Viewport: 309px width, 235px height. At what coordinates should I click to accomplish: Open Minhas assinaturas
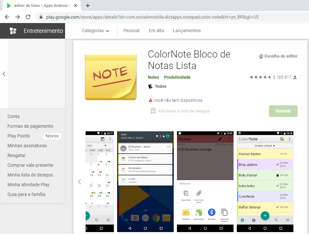(27, 146)
